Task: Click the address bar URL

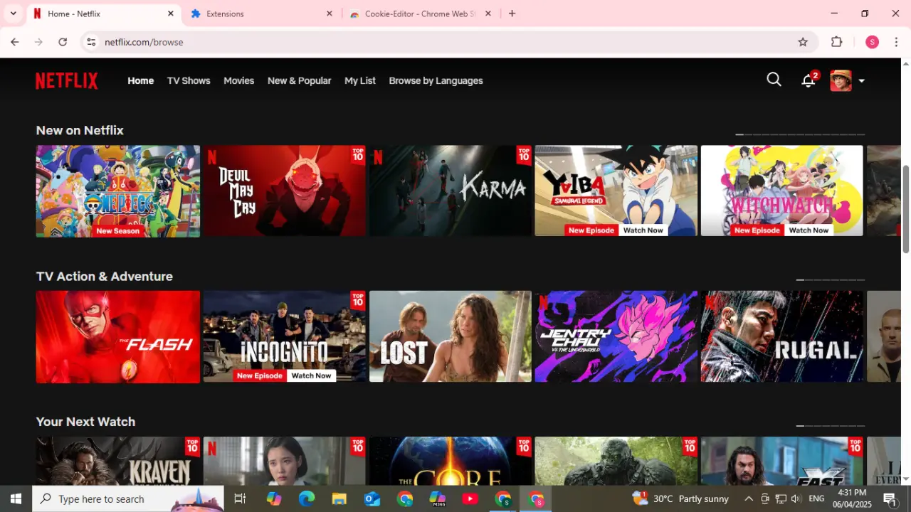Action: click(144, 42)
